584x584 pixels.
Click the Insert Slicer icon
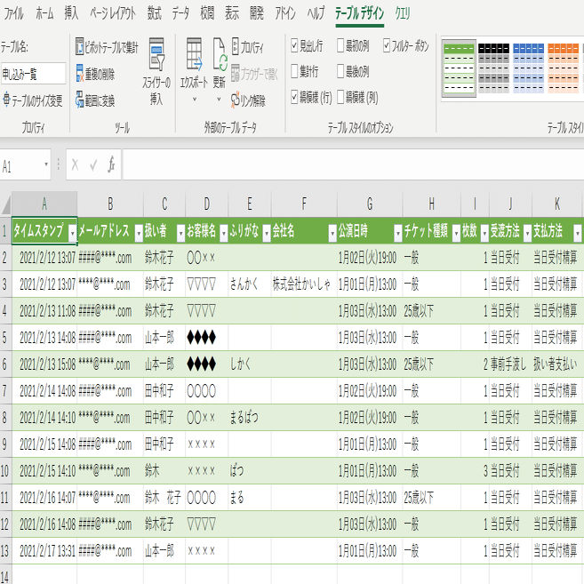point(156,54)
